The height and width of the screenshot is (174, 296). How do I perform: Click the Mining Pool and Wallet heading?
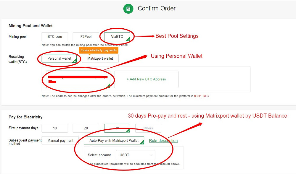30,26
